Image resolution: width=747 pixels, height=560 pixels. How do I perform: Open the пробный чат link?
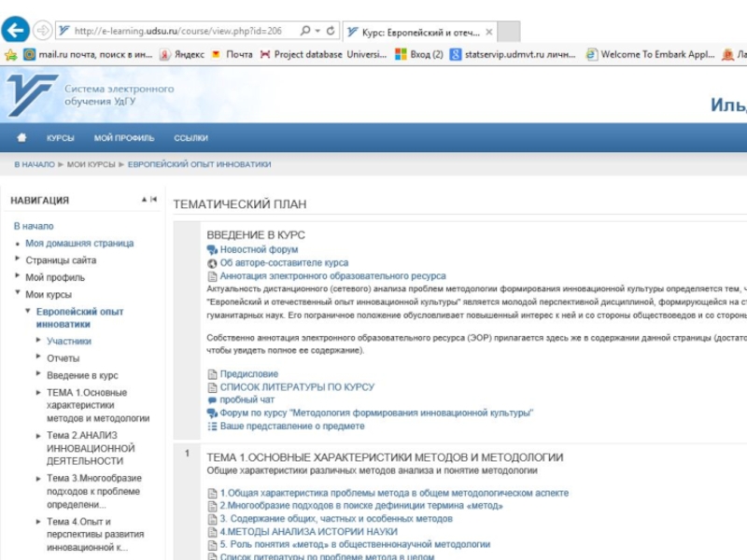[247, 400]
